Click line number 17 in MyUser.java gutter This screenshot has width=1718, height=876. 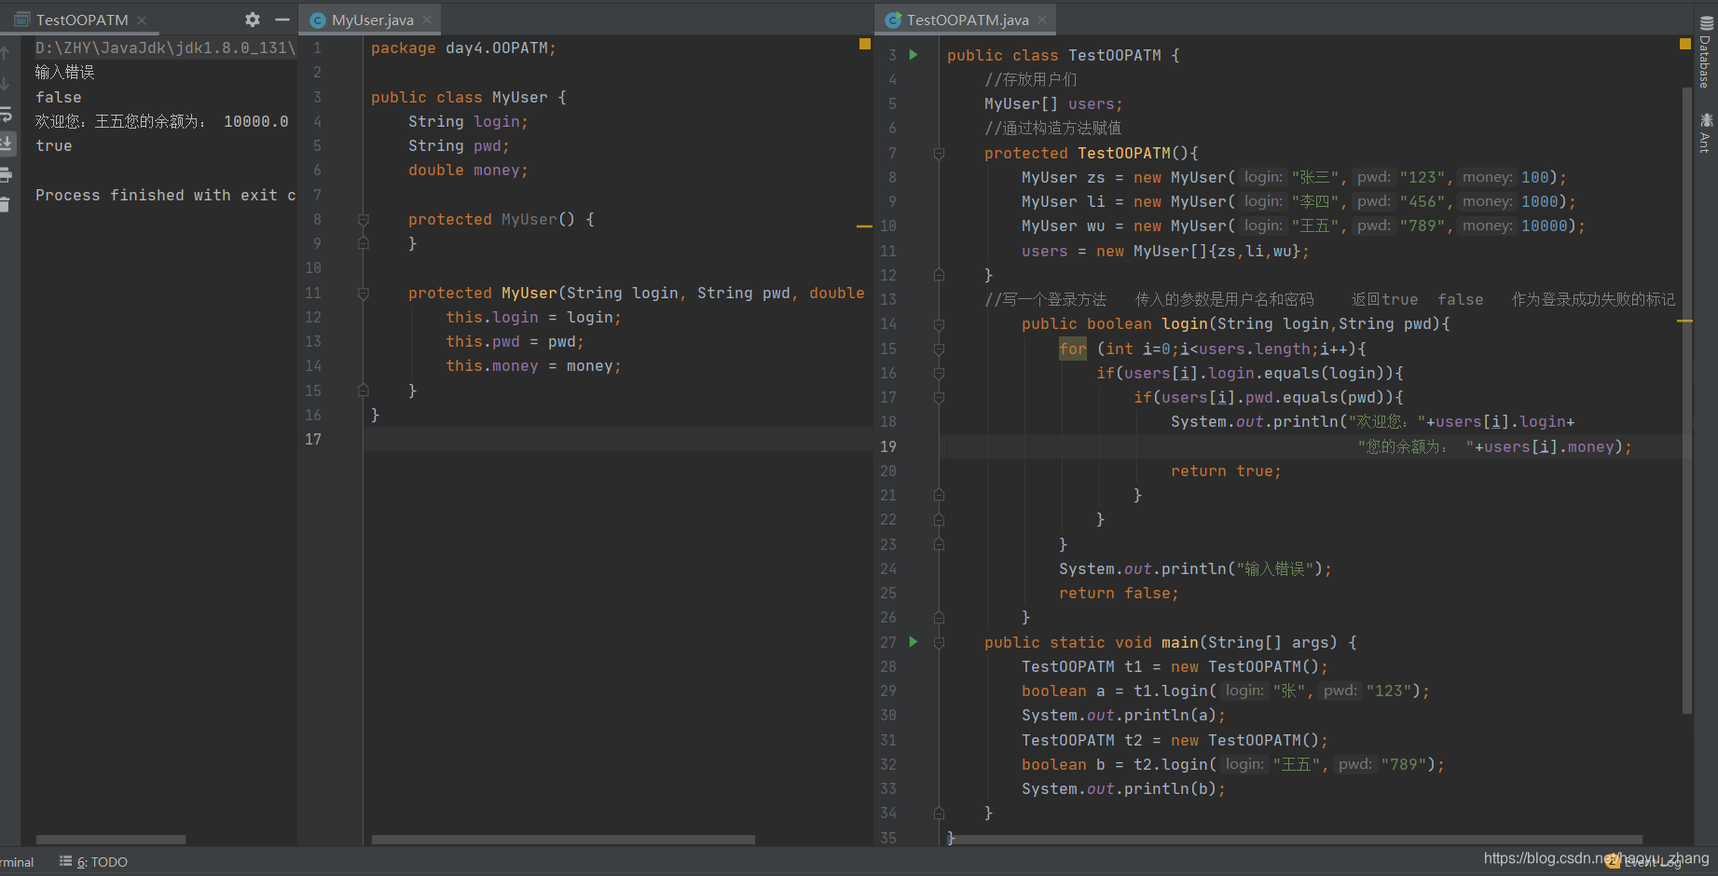313,439
